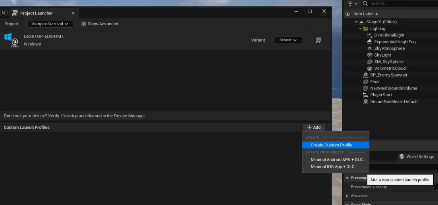The image size is (438, 205).
Task: Open Outliner filter options dropdown
Action: (352, 4)
